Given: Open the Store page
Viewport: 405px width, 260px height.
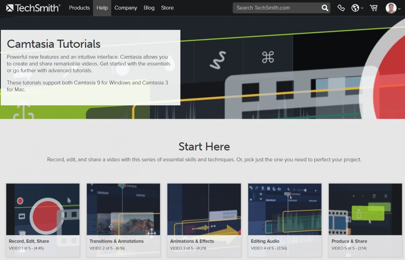Looking at the screenshot, I should pos(167,8).
